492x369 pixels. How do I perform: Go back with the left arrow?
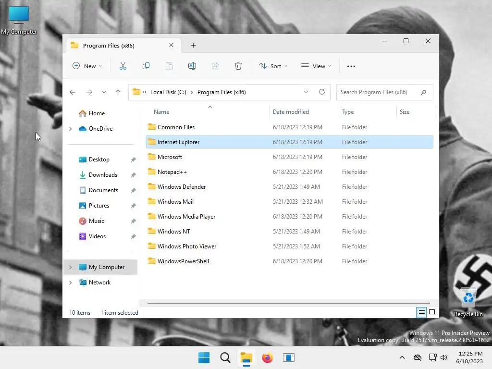tap(73, 92)
